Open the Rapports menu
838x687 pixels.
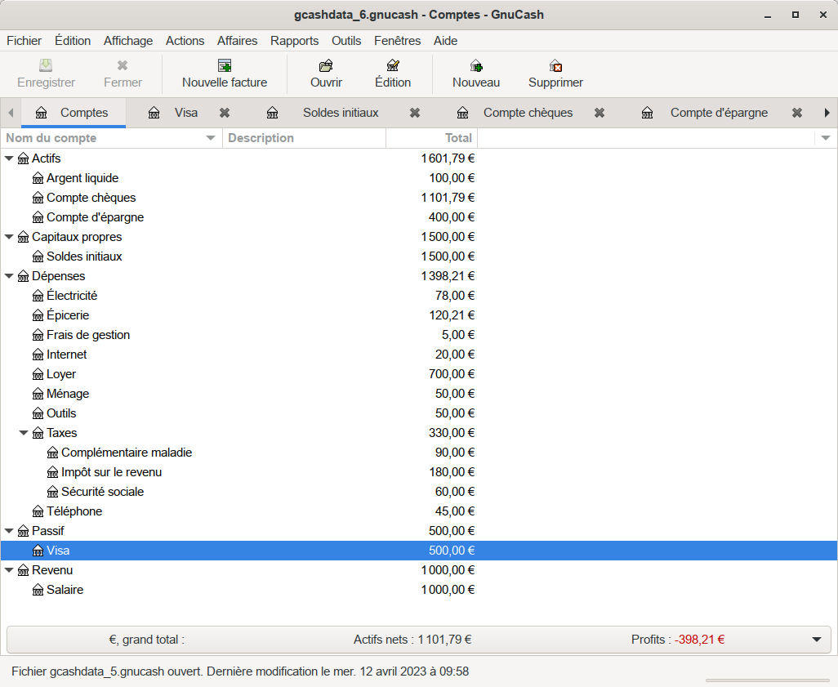[x=294, y=41]
